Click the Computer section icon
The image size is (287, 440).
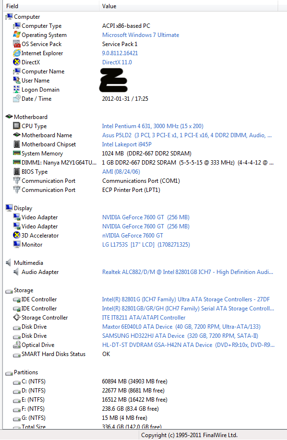[x=9, y=17]
